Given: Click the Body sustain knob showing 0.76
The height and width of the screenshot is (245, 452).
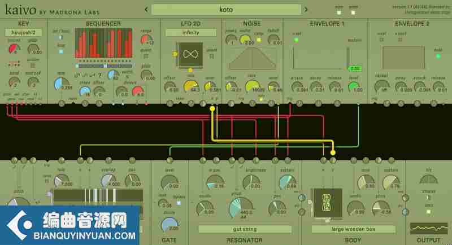Looking at the screenshot, I should tap(390, 182).
